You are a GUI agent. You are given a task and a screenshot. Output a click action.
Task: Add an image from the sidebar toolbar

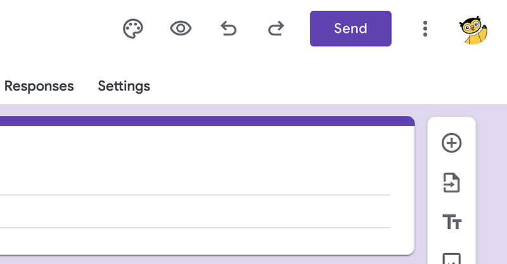tap(451, 259)
